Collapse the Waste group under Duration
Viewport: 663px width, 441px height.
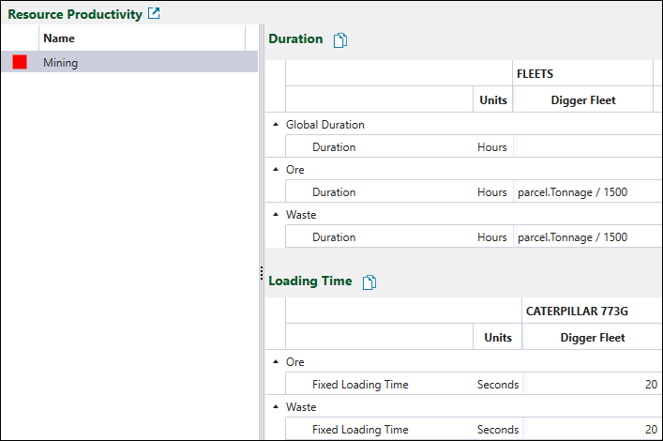[x=276, y=215]
